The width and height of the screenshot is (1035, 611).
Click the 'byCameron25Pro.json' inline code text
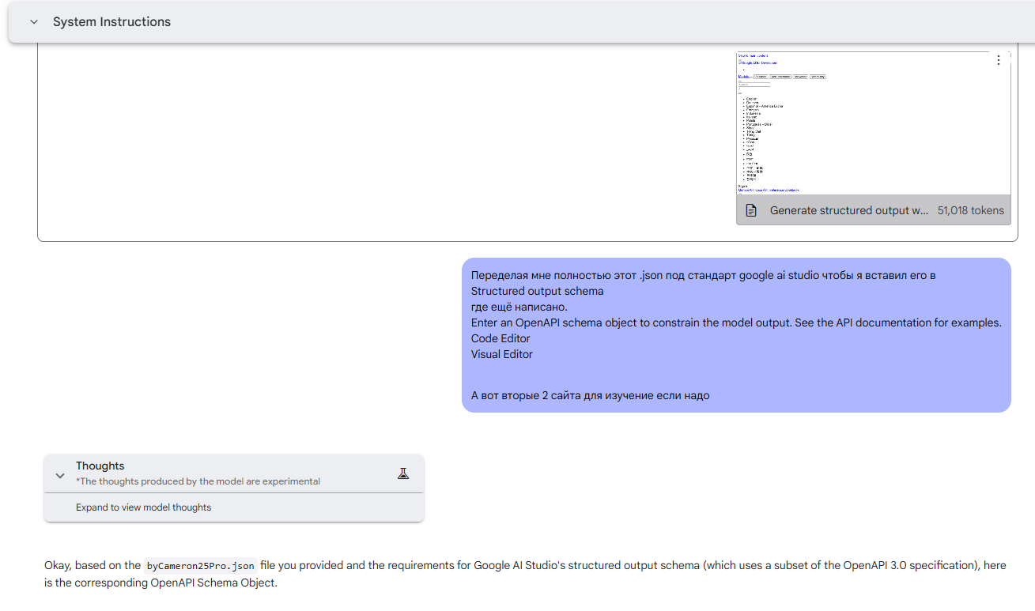[201, 566]
